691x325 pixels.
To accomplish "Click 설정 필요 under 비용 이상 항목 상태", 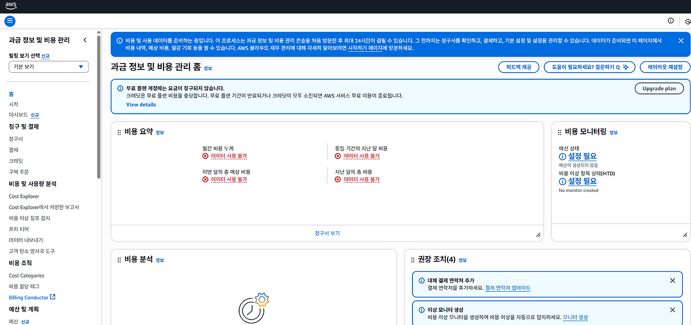I will point(582,182).
